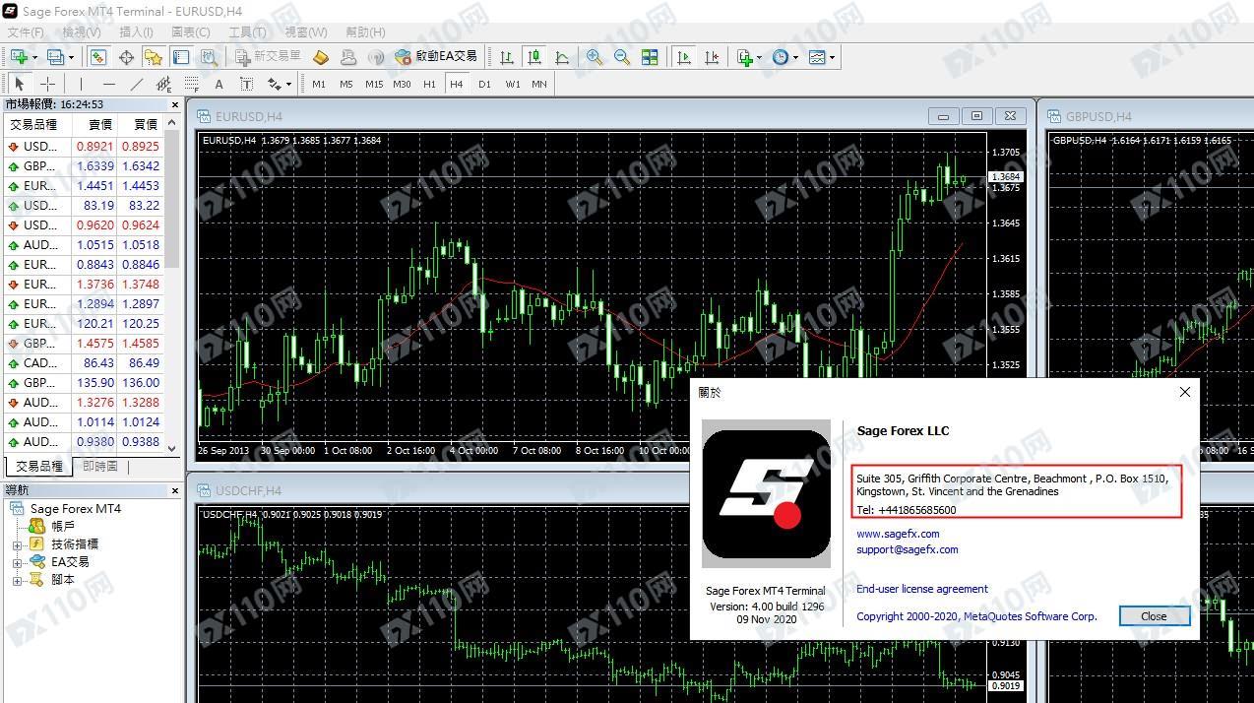Switch chart to MN timeframe
The width and height of the screenshot is (1254, 703).
click(x=539, y=84)
